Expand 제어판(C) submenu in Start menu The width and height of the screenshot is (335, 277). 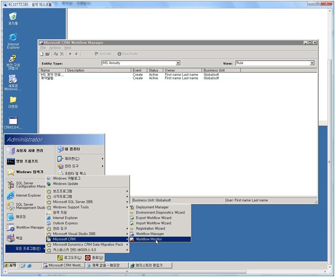(80, 159)
